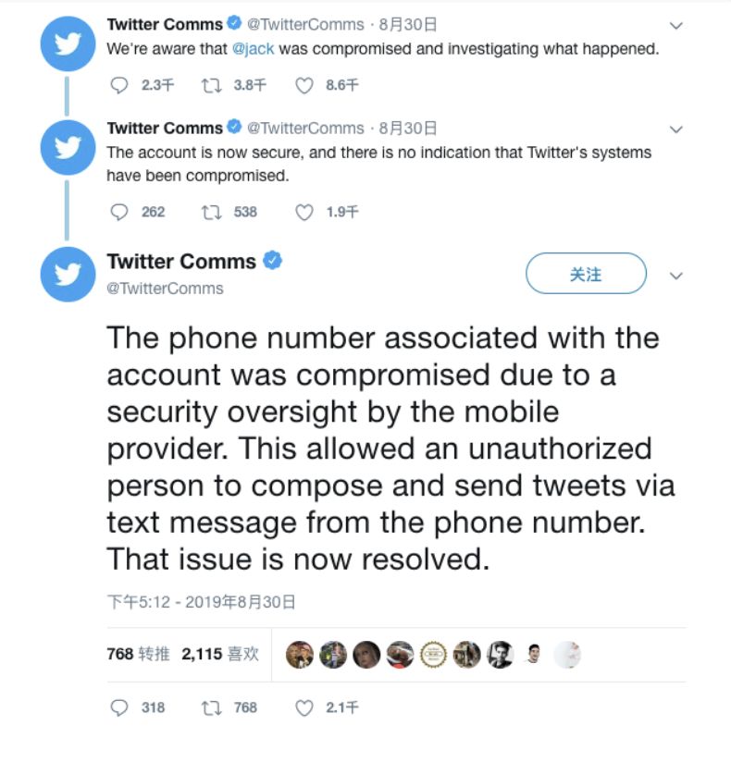Retweet the tweet showing 538 retweets
The image size is (731, 762).
(x=211, y=212)
